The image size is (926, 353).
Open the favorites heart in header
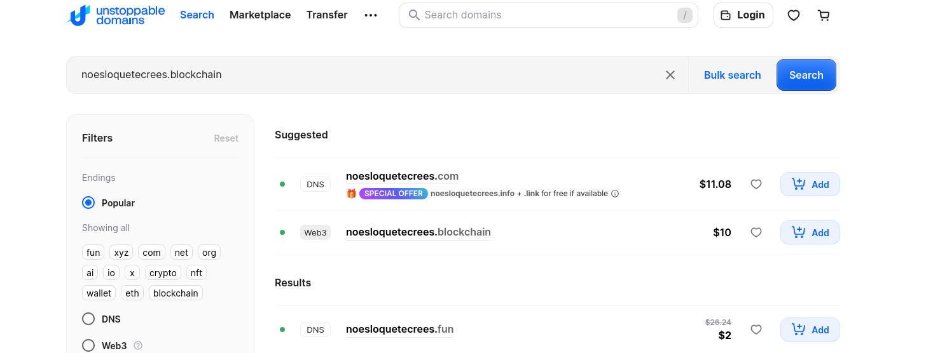pyautogui.click(x=793, y=16)
